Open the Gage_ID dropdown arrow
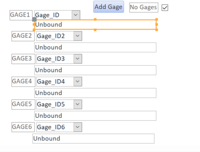Image resolution: width=200 pixels, height=152 pixels. click(76, 15)
